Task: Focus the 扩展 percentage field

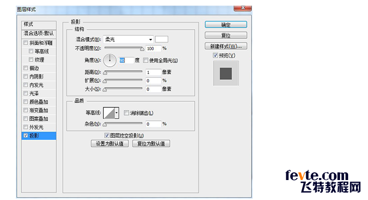Action: 153,81
